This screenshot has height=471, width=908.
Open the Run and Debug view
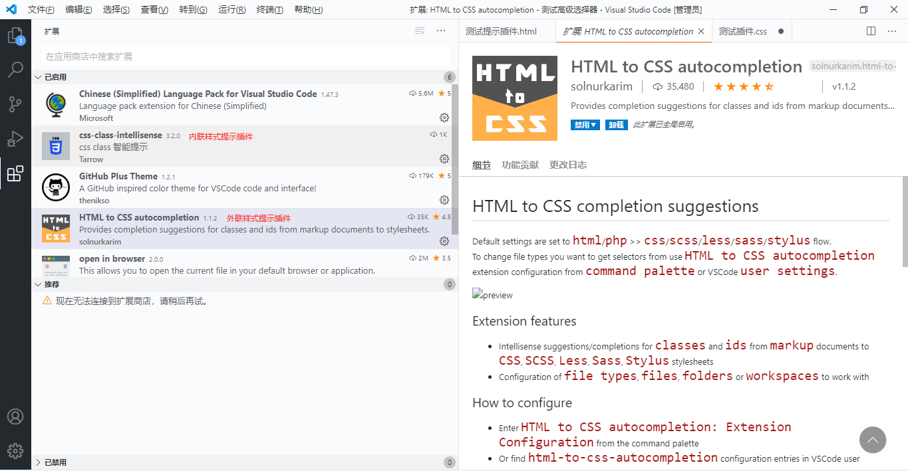pos(15,139)
